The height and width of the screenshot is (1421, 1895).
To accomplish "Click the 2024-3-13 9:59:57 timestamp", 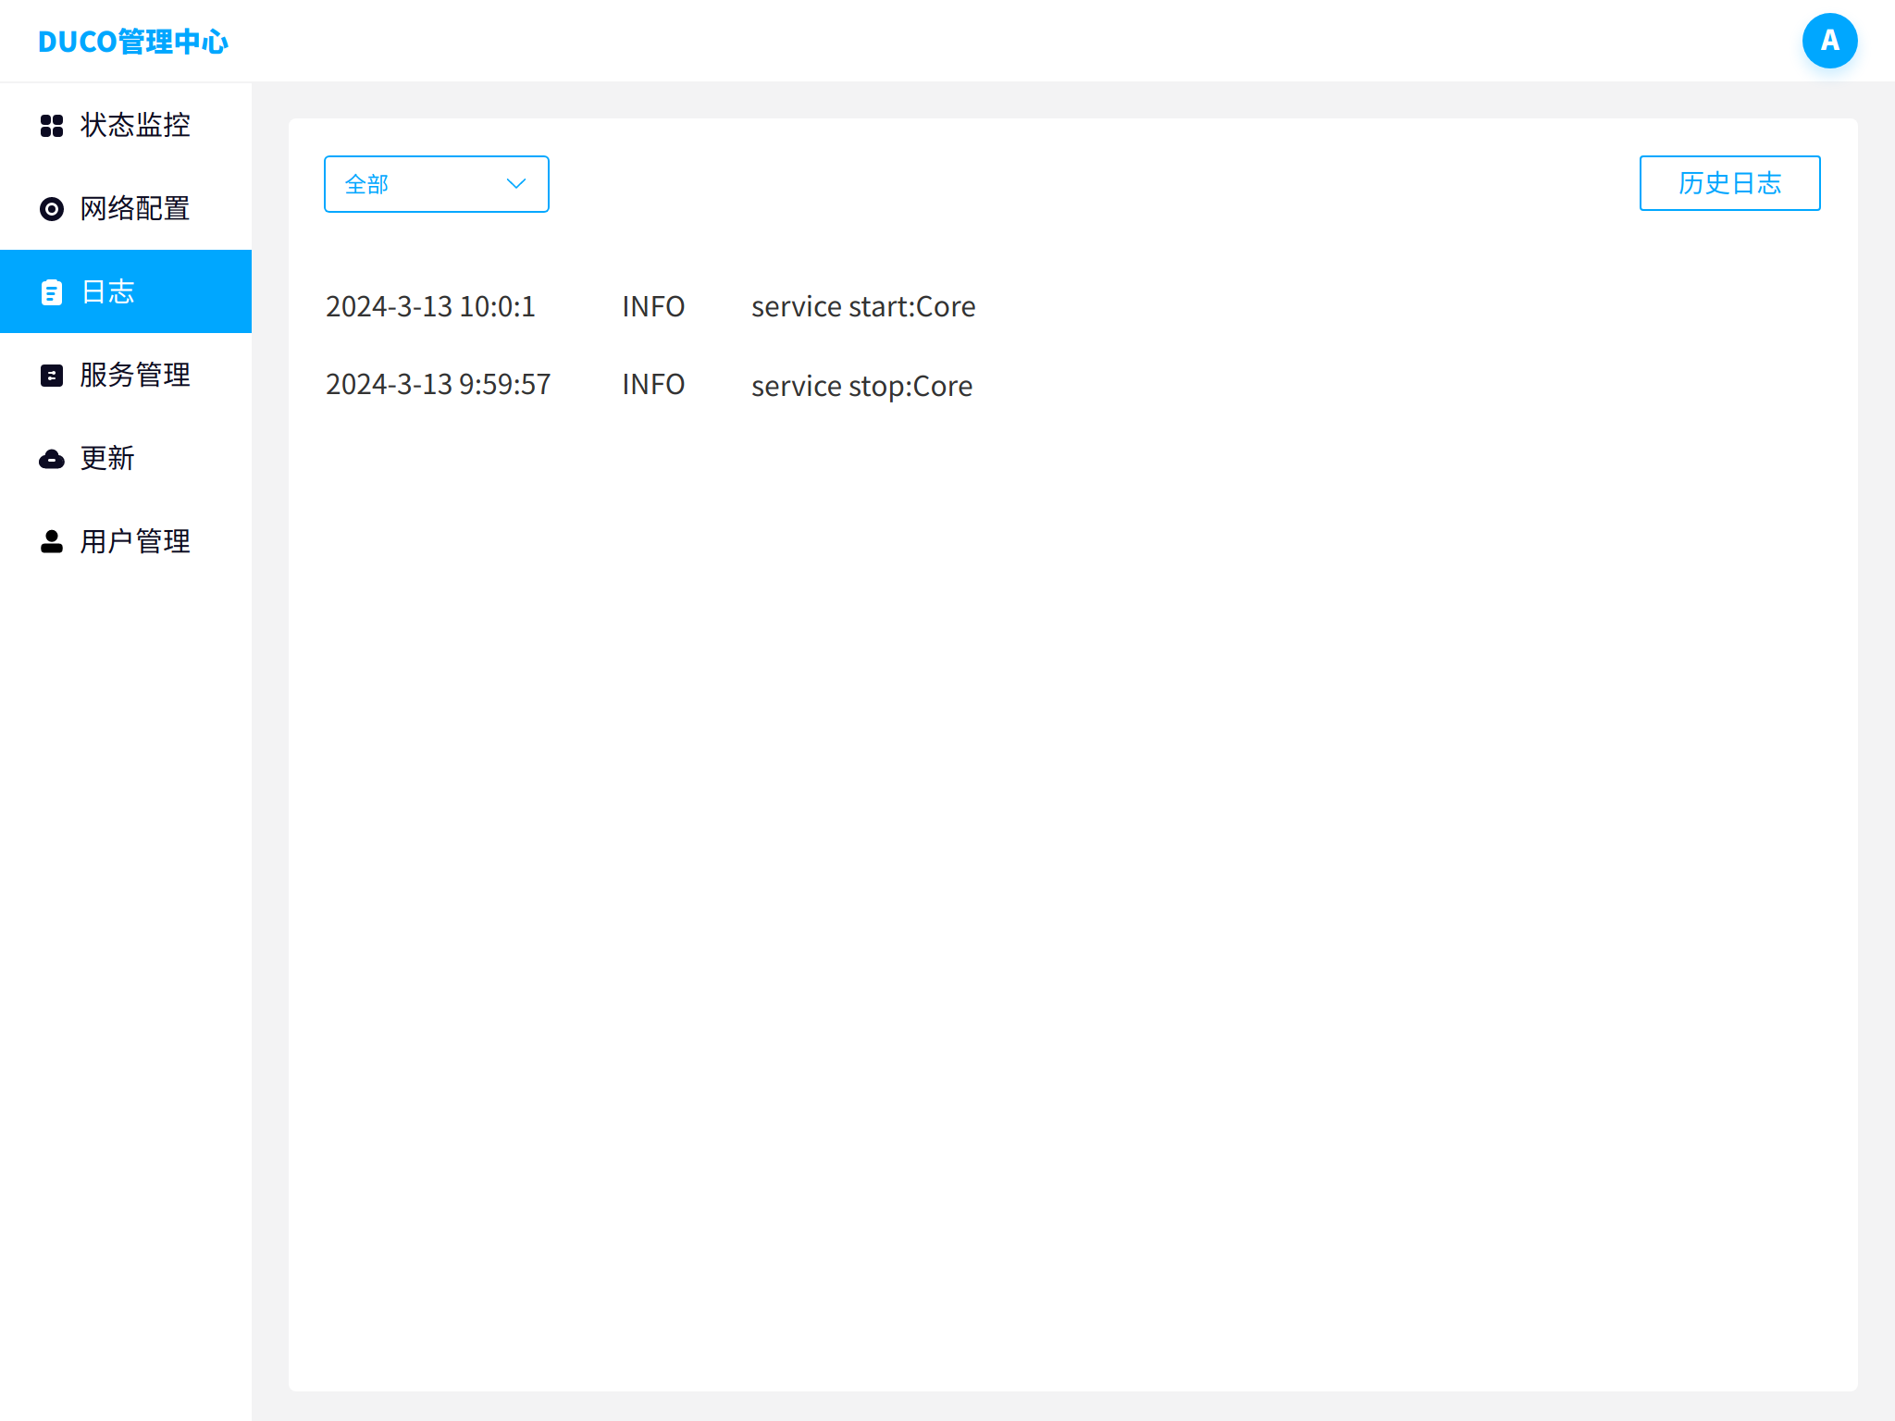I will pyautogui.click(x=438, y=384).
